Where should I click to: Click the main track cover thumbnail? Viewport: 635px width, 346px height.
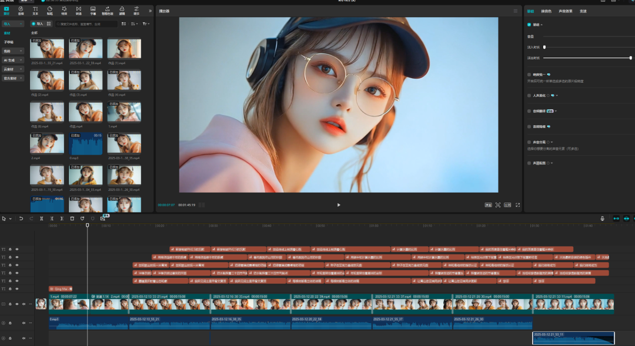[x=41, y=304]
